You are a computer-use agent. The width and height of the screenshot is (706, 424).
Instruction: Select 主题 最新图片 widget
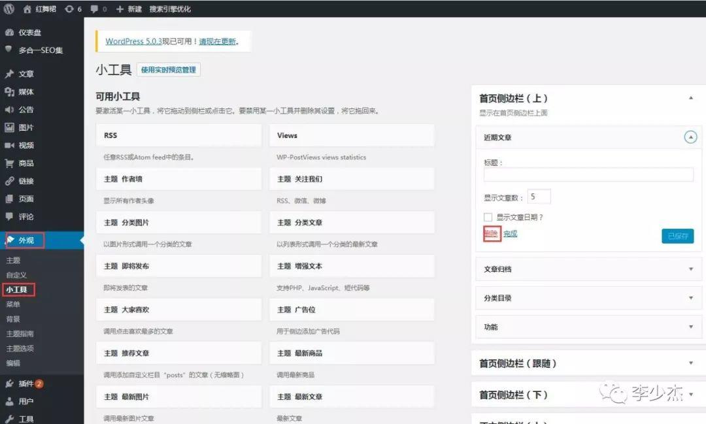pyautogui.click(x=178, y=397)
